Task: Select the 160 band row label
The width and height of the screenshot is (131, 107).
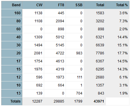Action: pyautogui.click(x=12, y=13)
